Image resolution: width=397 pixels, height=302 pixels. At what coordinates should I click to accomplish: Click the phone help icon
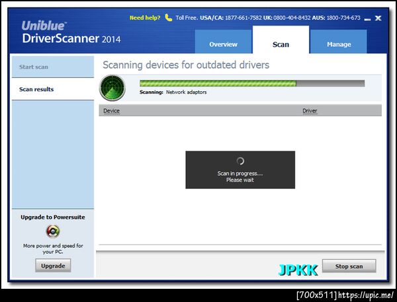168,18
